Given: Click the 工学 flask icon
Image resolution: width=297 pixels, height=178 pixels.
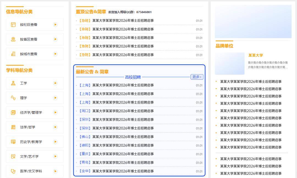Looking at the screenshot, I should 13,83.
